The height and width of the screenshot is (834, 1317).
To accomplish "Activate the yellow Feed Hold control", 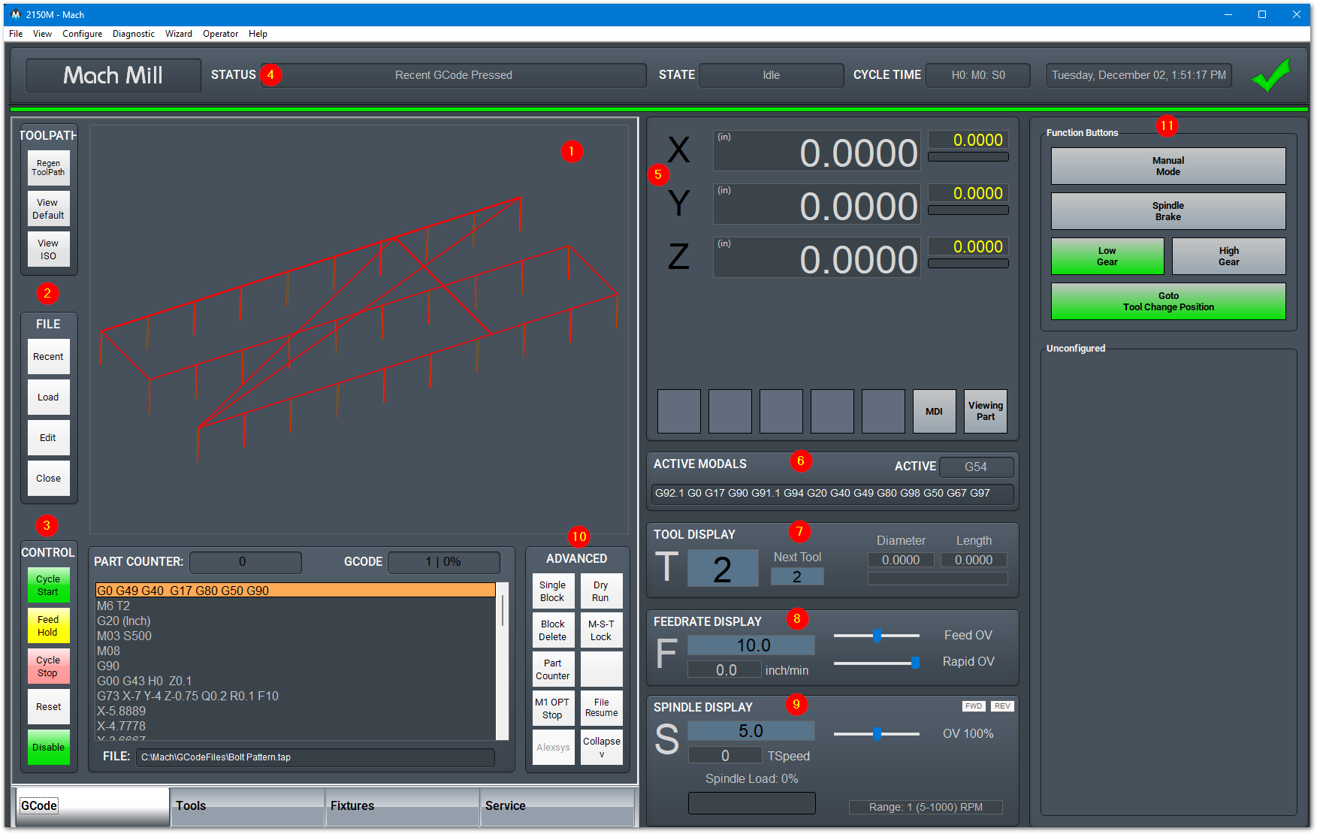I will (x=48, y=626).
